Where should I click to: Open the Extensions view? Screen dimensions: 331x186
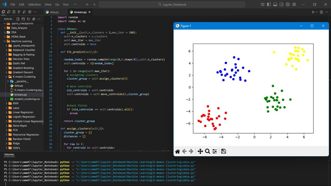(30, 12)
